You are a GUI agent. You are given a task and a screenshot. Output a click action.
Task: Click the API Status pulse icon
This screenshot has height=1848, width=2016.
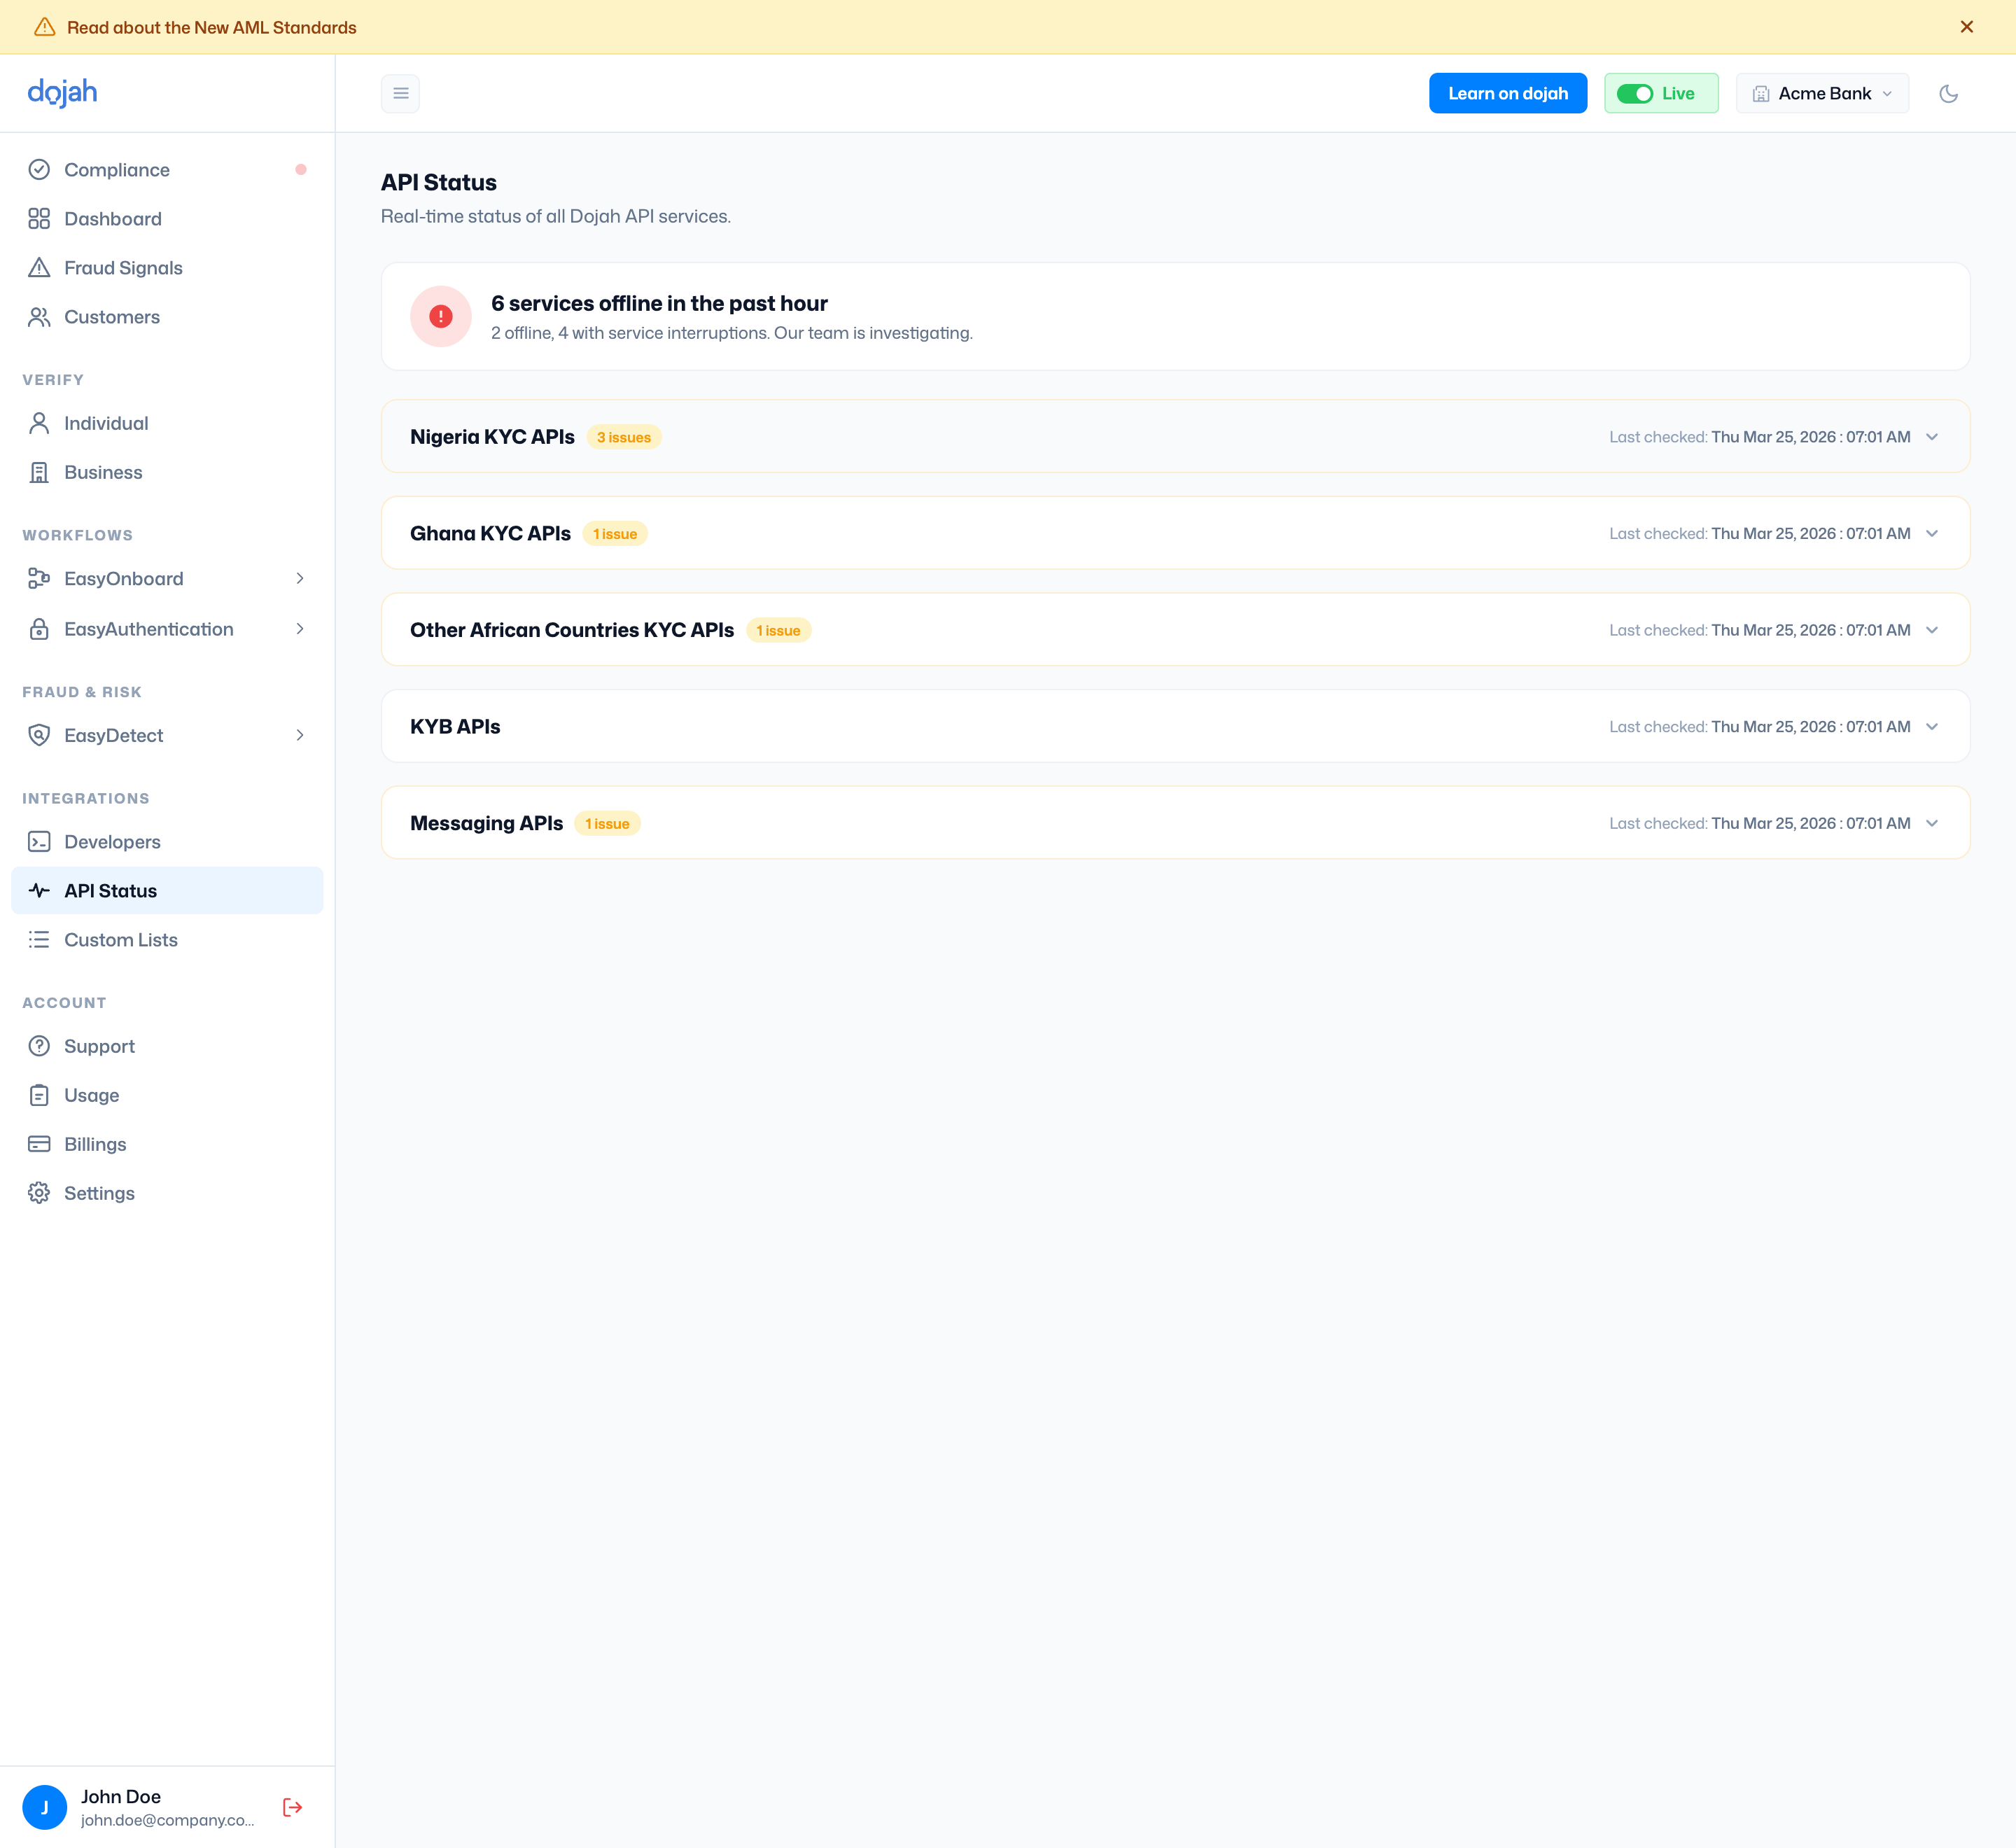[x=39, y=891]
